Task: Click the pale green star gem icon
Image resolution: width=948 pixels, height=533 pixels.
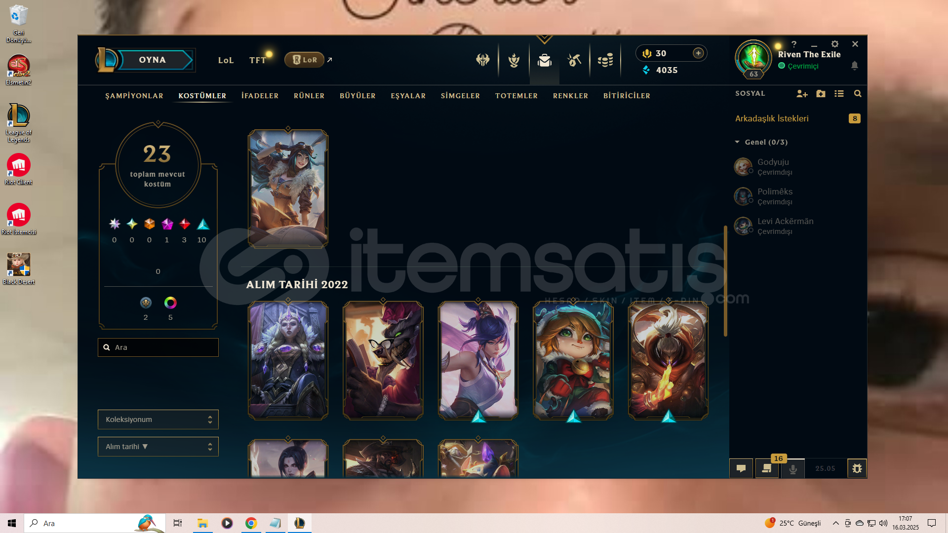Action: [x=132, y=224]
